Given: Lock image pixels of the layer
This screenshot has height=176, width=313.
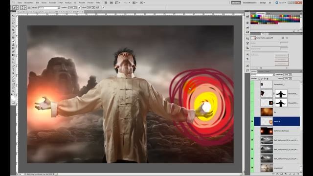Looking at the screenshot, I should pos(262,79).
